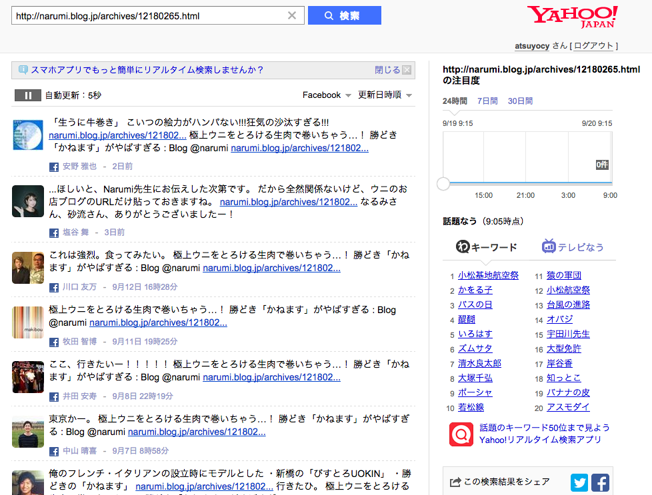Select the 24時間 attention period tab
The image size is (652, 495).
tap(455, 101)
